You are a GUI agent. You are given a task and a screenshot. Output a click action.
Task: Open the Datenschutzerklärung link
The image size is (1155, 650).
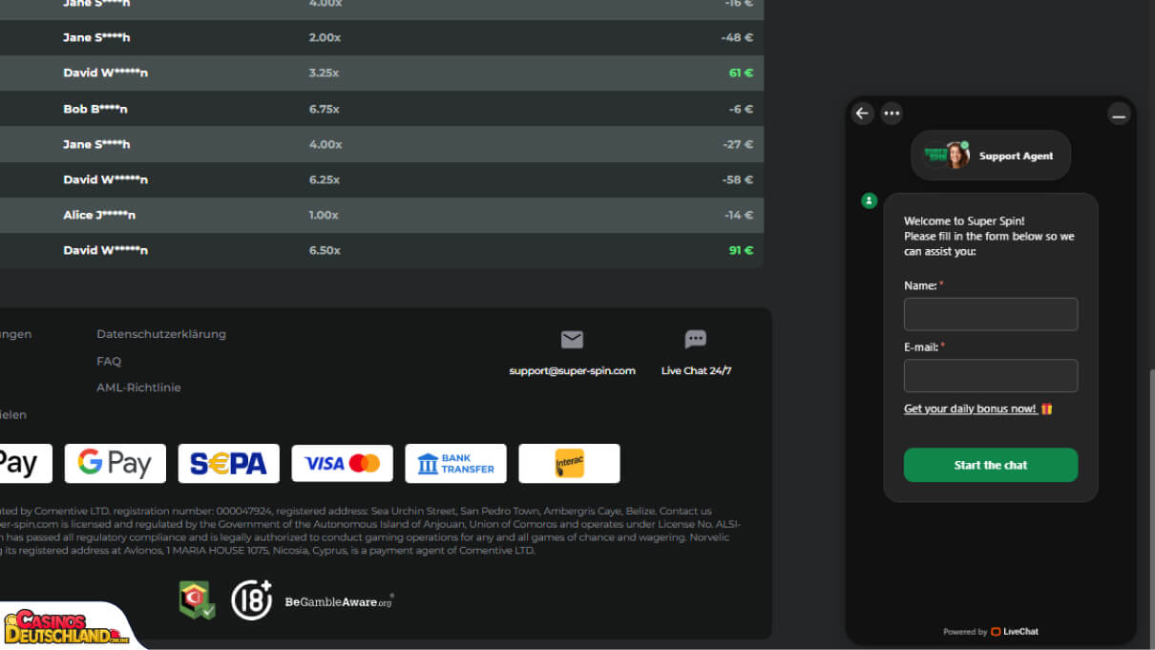pyautogui.click(x=161, y=334)
